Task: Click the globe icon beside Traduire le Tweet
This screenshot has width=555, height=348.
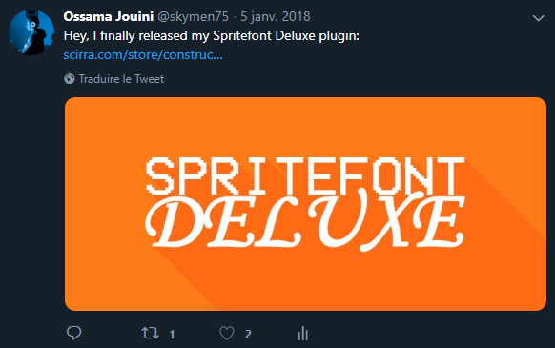Action: coord(70,78)
